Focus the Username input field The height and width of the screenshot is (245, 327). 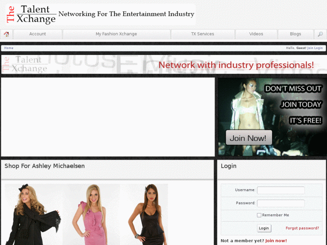coord(281,190)
